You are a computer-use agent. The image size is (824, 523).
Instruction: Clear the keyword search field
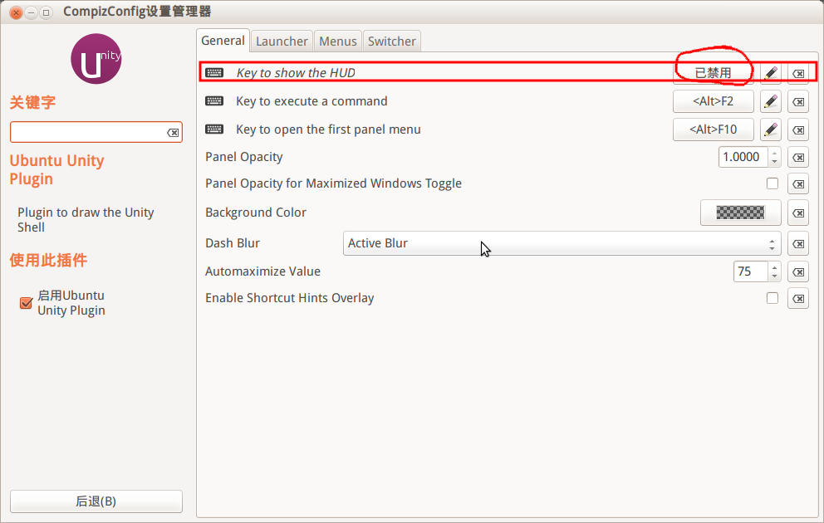[x=173, y=133]
